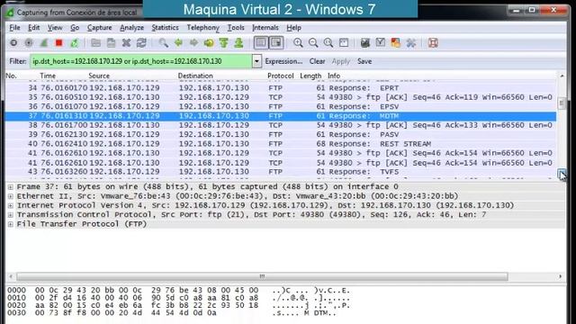Click the Expression... button
The image size is (576, 324).
click(x=283, y=61)
